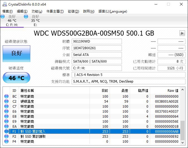This screenshot has width=188, height=148.
Task: Open the 檔案(F) menu
Action: click(8, 11)
